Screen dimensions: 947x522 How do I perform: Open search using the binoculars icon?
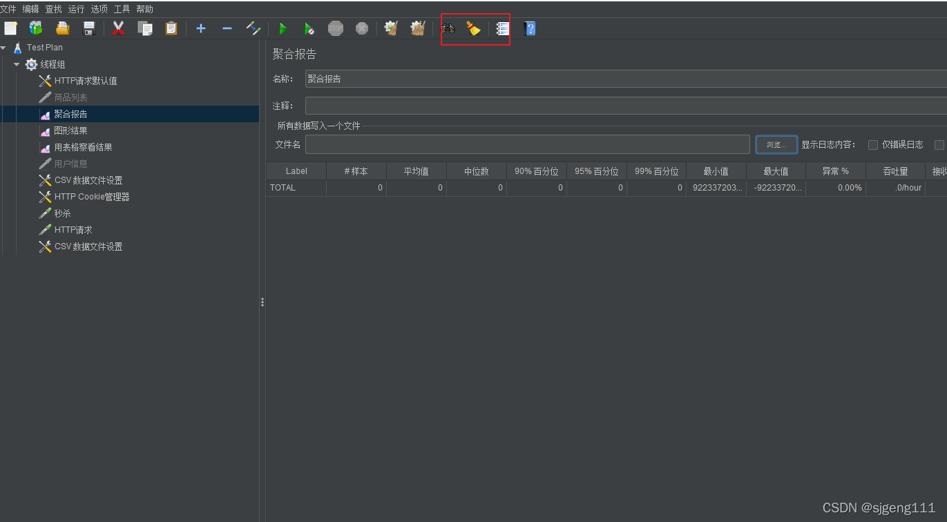pos(448,28)
